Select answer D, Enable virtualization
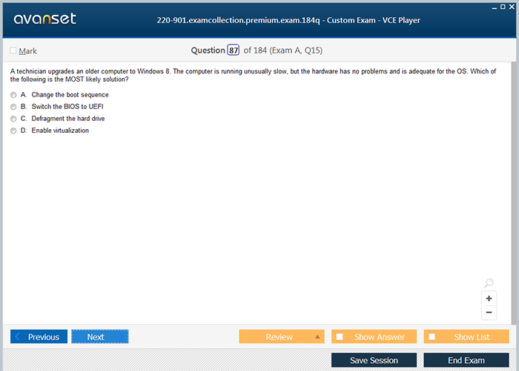Image resolution: width=519 pixels, height=371 pixels. (13, 131)
